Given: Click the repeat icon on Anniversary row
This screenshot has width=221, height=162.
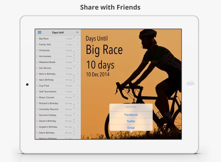Looking at the screenshot, I should point(74,58).
